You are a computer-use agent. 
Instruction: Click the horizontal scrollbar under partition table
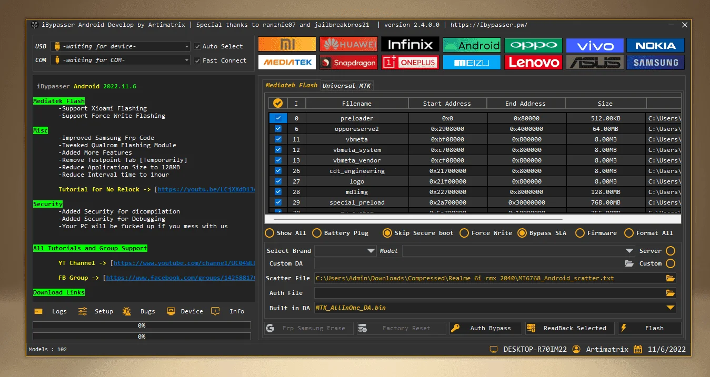(x=418, y=219)
